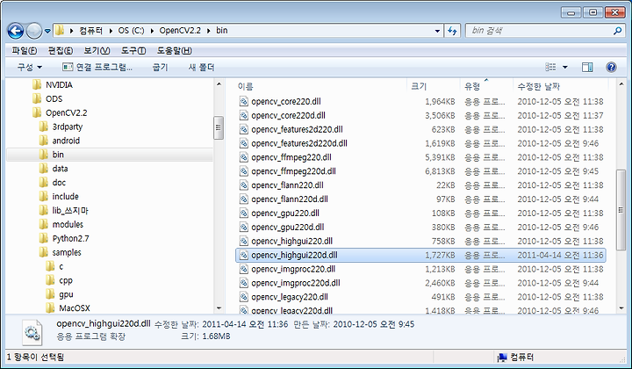Click opencv_highgui220.dll file icon
Screen dimensions: 632x369
243,241
